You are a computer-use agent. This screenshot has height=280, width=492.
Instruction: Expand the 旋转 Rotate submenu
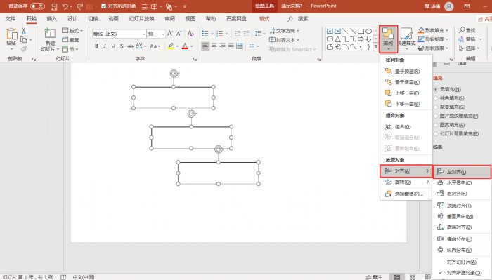pyautogui.click(x=406, y=182)
